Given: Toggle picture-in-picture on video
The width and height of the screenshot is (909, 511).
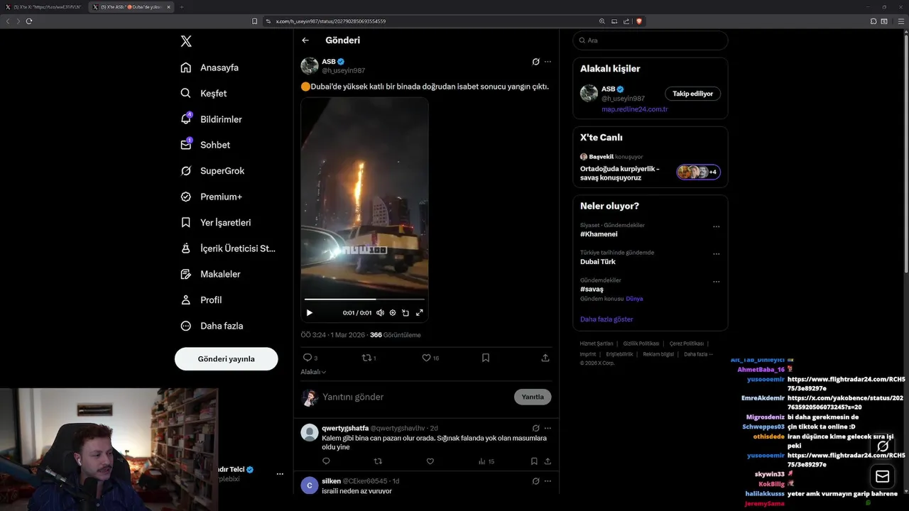Looking at the screenshot, I should tap(405, 312).
